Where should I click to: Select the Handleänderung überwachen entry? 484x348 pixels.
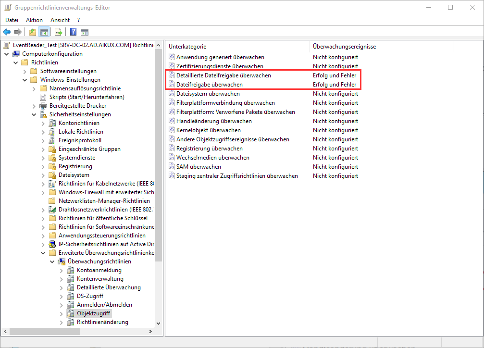tap(214, 121)
